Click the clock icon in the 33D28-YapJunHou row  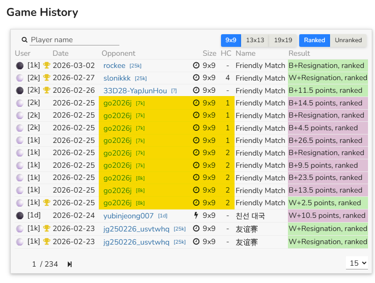pyautogui.click(x=196, y=90)
